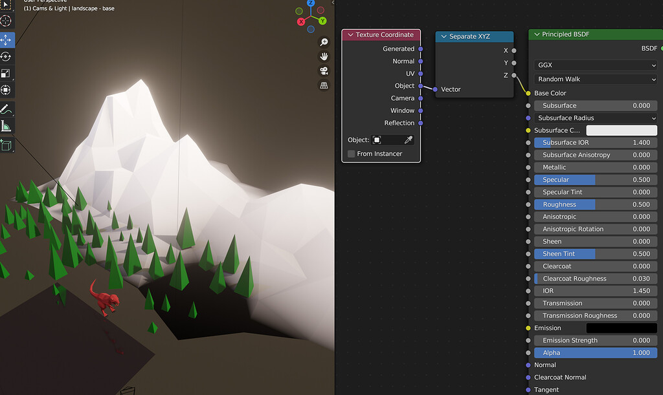Click the Tangent input socket
663x395 pixels.
click(x=528, y=390)
